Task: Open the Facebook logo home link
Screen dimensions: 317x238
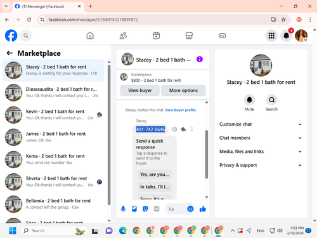Action: click(11, 36)
